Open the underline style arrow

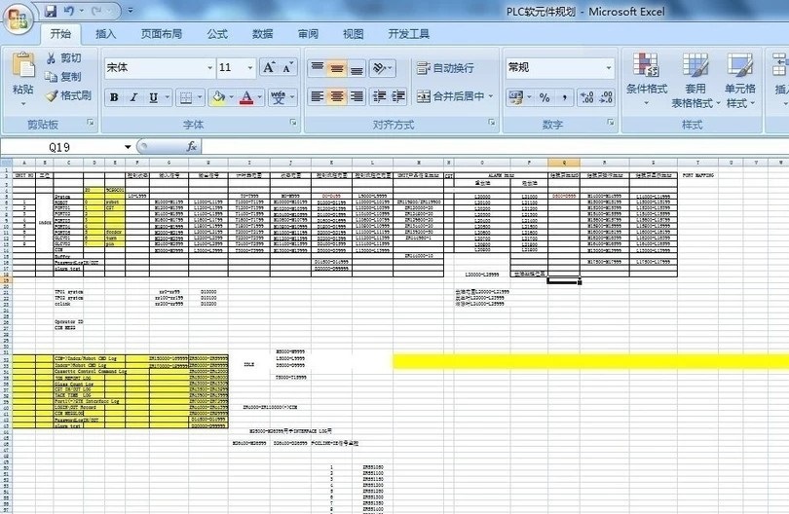coord(168,97)
